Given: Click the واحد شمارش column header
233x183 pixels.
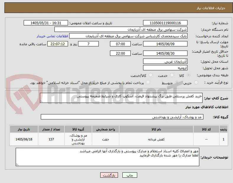Looking at the screenshot, I should click(x=106, y=129).
